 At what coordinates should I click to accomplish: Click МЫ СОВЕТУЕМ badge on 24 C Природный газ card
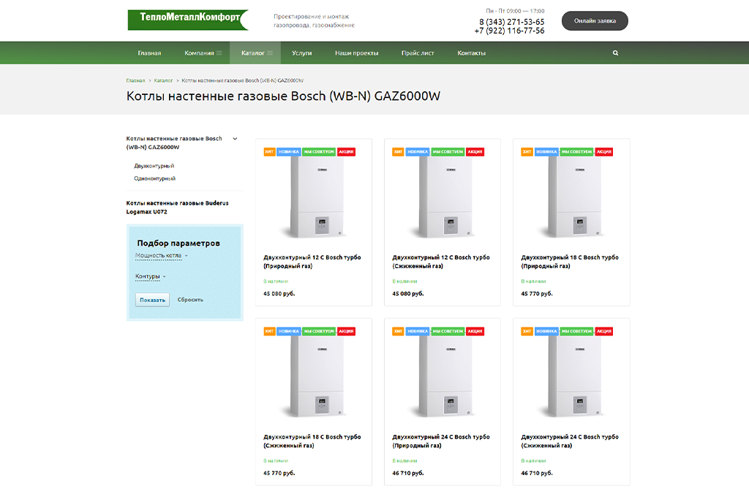[448, 331]
